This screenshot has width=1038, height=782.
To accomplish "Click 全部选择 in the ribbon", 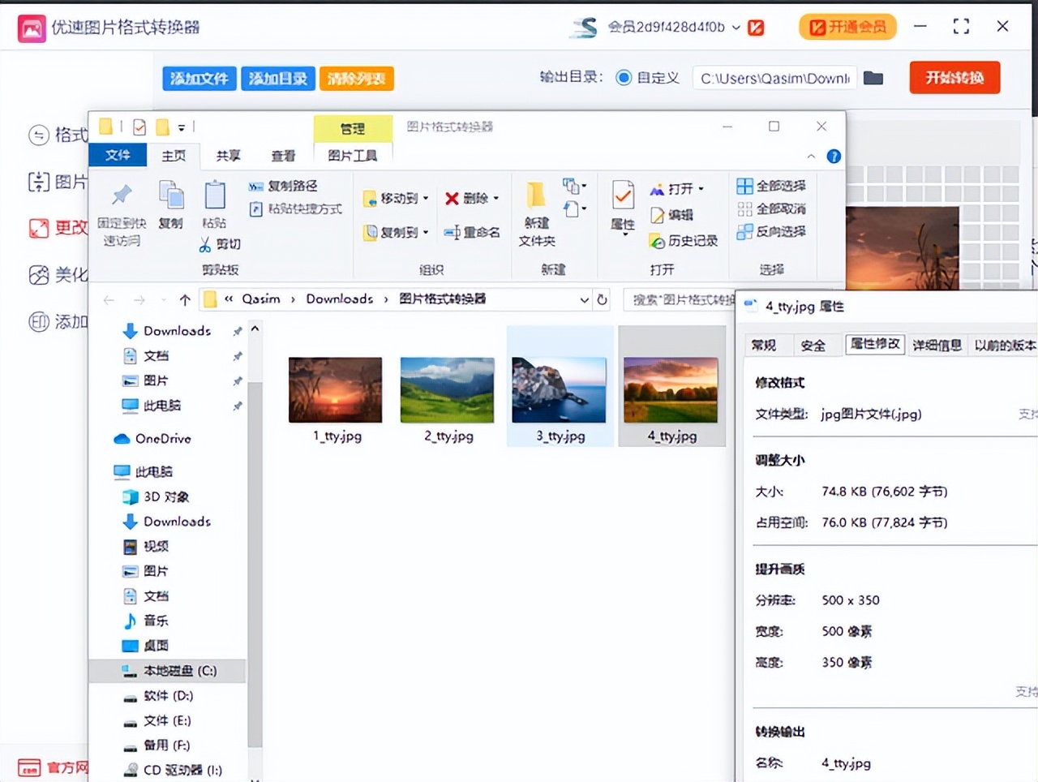I will coord(771,186).
